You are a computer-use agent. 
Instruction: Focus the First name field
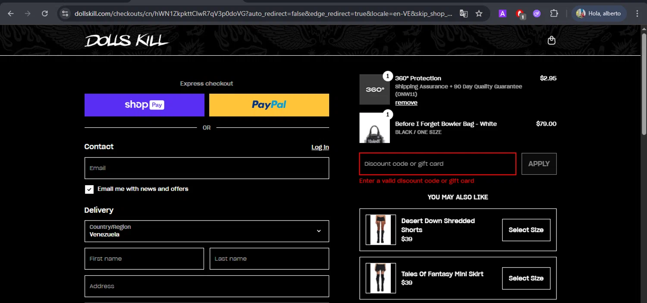pos(144,259)
